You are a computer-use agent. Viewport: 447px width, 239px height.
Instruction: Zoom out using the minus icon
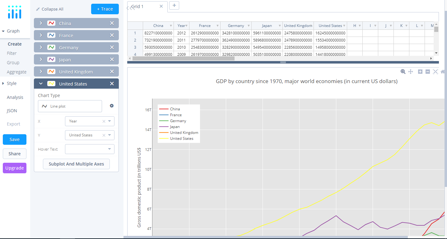pyautogui.click(x=428, y=72)
